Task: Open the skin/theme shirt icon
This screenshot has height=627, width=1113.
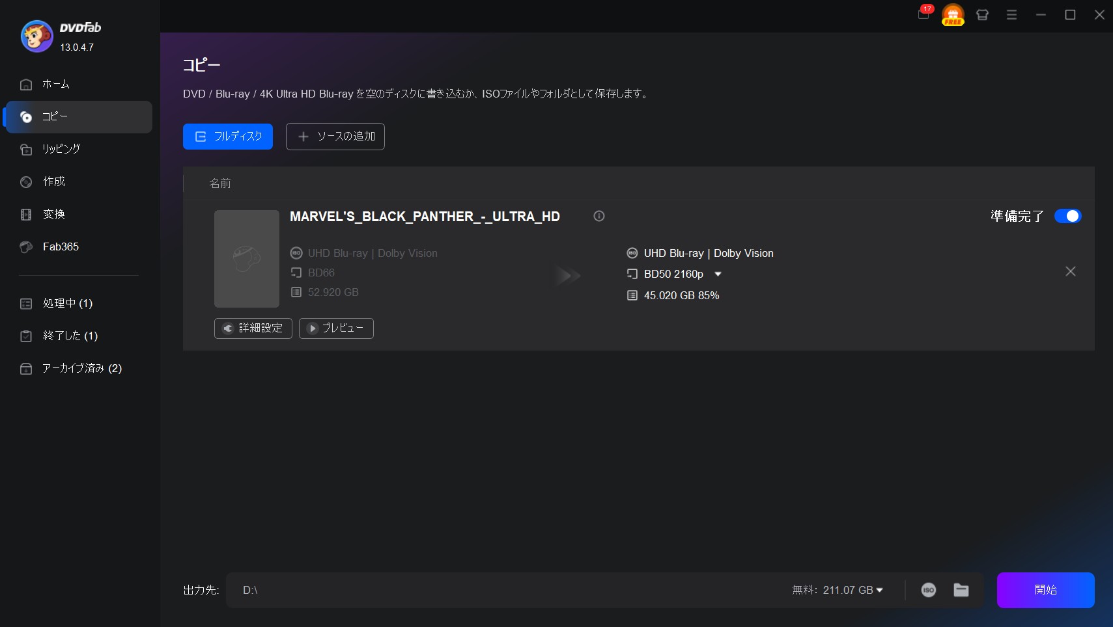Action: point(982,14)
